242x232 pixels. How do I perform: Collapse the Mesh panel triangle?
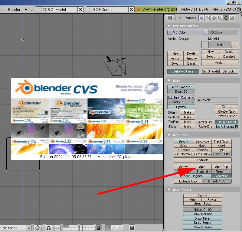point(169,80)
